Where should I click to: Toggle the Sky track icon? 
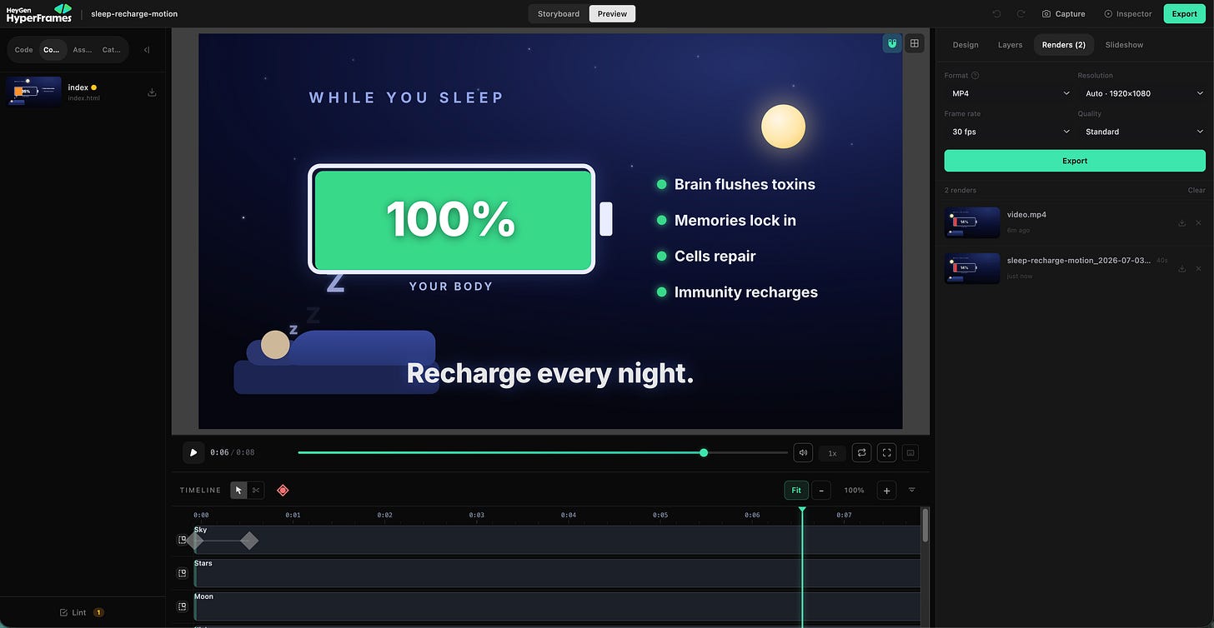pos(182,540)
